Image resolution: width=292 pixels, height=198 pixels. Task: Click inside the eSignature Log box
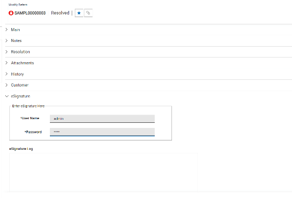[103, 173]
